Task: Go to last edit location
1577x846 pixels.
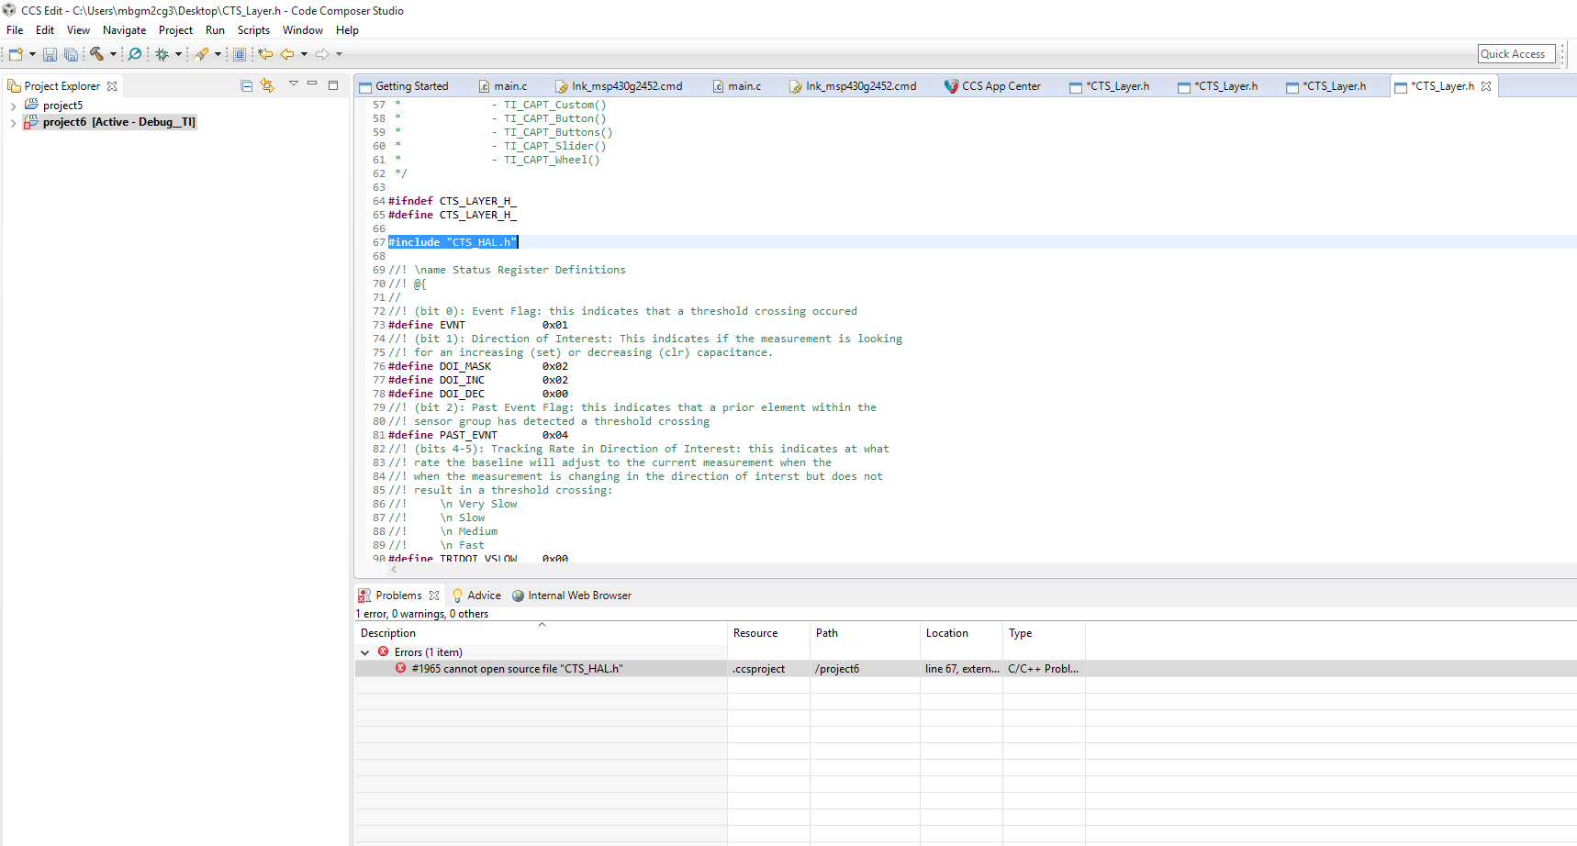Action: click(265, 54)
